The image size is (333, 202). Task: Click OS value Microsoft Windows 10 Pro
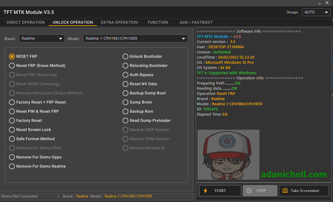229,63
